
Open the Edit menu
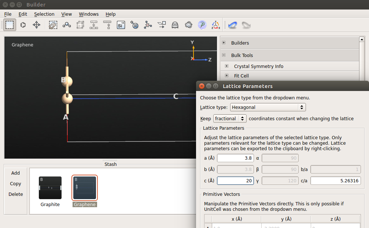[x=23, y=14]
